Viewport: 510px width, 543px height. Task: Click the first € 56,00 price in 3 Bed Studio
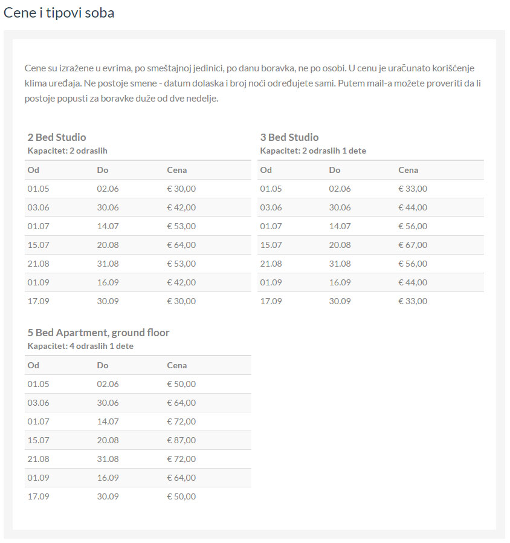tap(413, 226)
